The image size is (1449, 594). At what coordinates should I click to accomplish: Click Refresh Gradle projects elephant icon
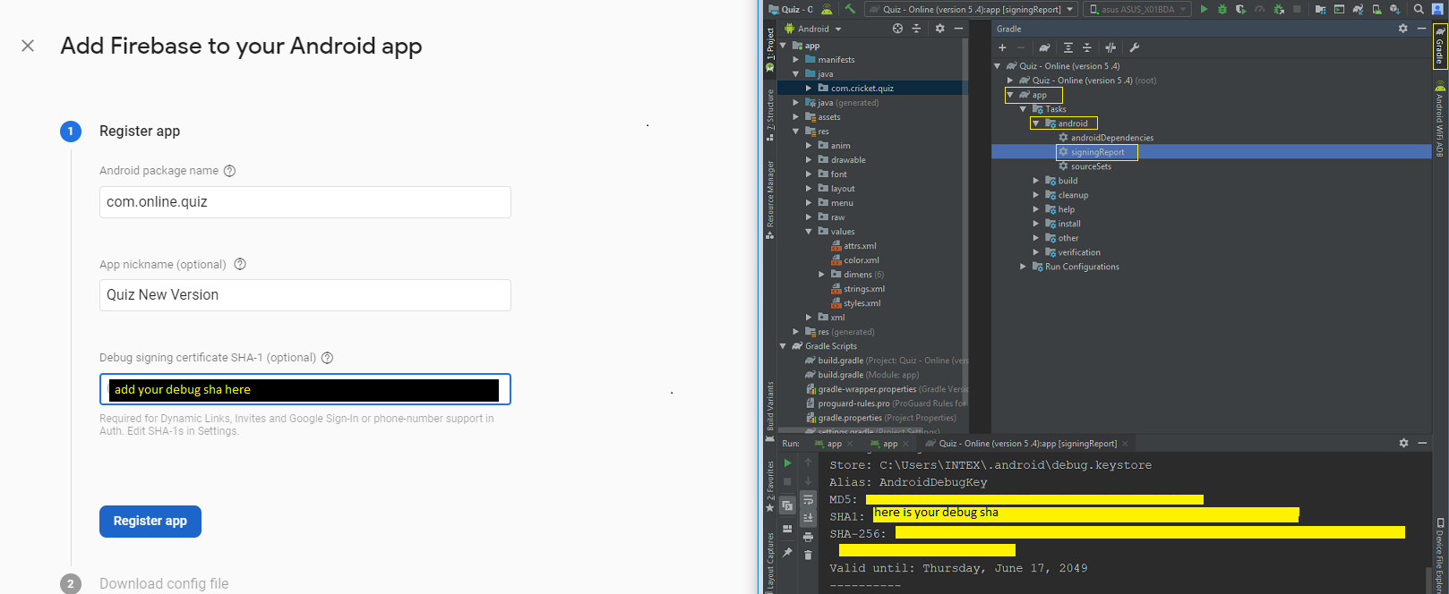coord(1044,47)
